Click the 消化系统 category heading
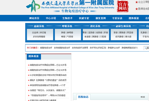The height and width of the screenshot is (101, 149). (x=95, y=26)
